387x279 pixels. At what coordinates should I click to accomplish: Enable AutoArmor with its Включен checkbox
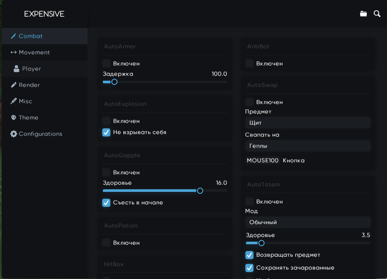click(106, 63)
